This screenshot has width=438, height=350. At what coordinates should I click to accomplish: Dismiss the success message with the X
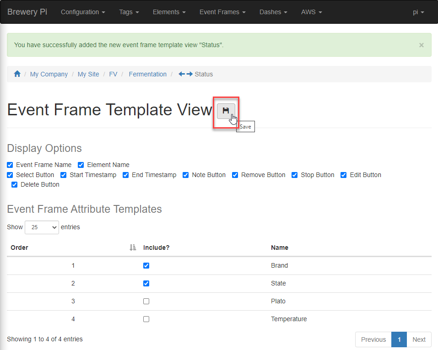421,45
